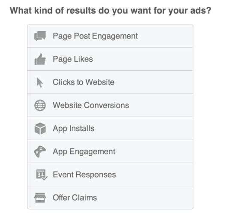Click the speech bubbles engagement icon
This screenshot has height=223, width=226.
[x=40, y=36]
